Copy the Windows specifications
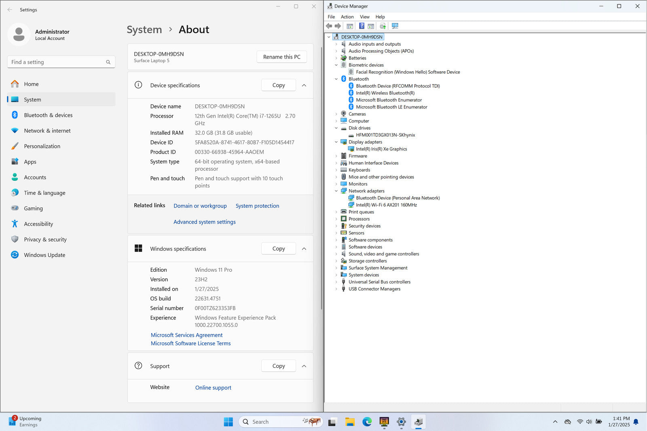The height and width of the screenshot is (431, 647). tap(279, 249)
